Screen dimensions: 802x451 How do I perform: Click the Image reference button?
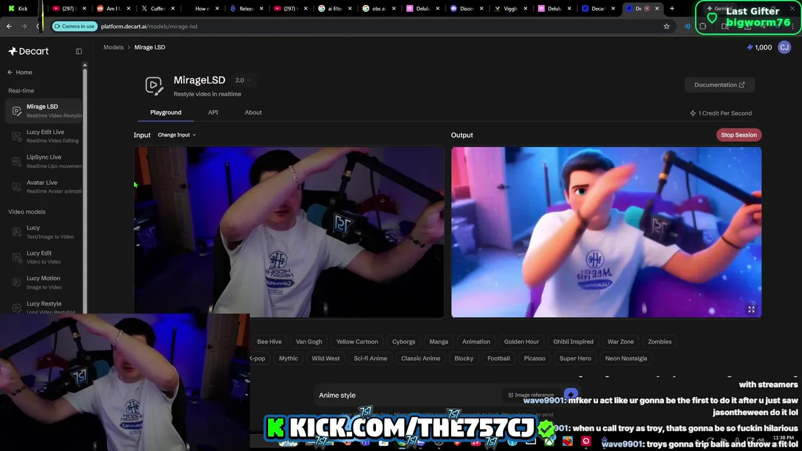[x=531, y=395]
